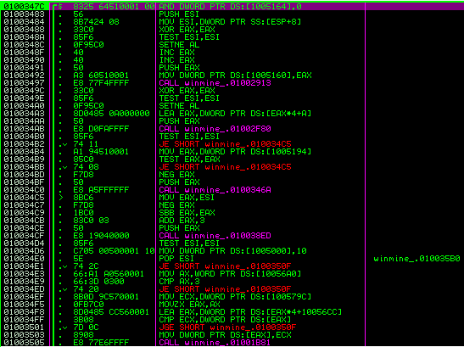The width and height of the screenshot is (464, 347).
Task: Click CMP AX,3 instruction
Action: point(179,282)
